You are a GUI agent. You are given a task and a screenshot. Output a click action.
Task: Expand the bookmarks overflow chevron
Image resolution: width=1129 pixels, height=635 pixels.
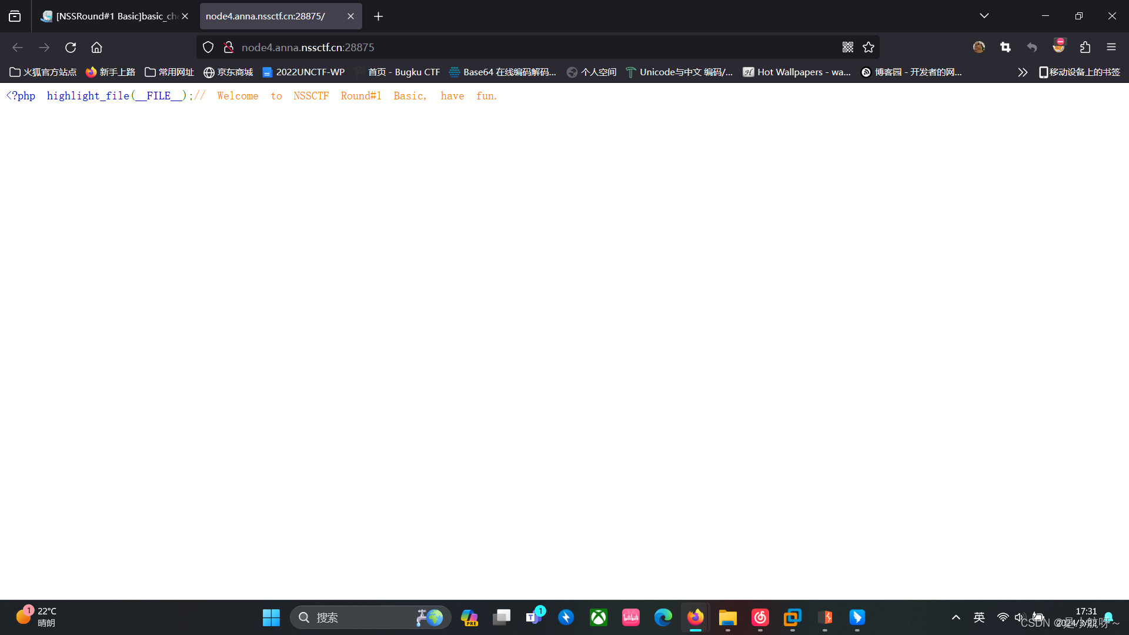tap(1023, 72)
